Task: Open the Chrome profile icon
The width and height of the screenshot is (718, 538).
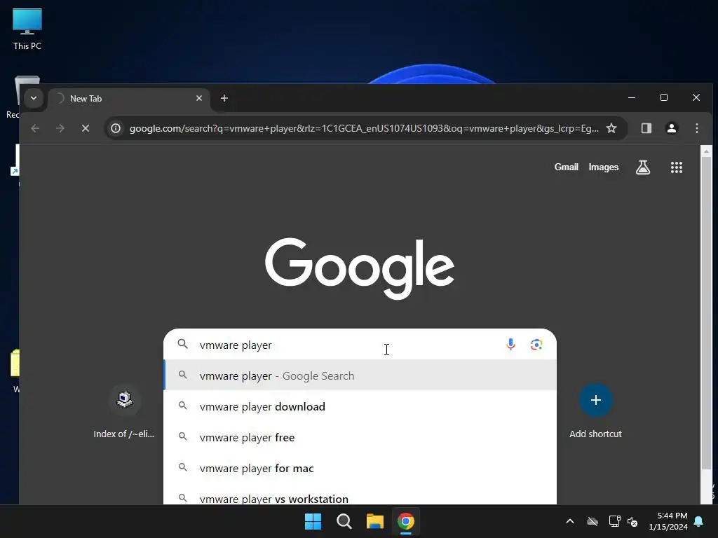Action: click(x=671, y=129)
